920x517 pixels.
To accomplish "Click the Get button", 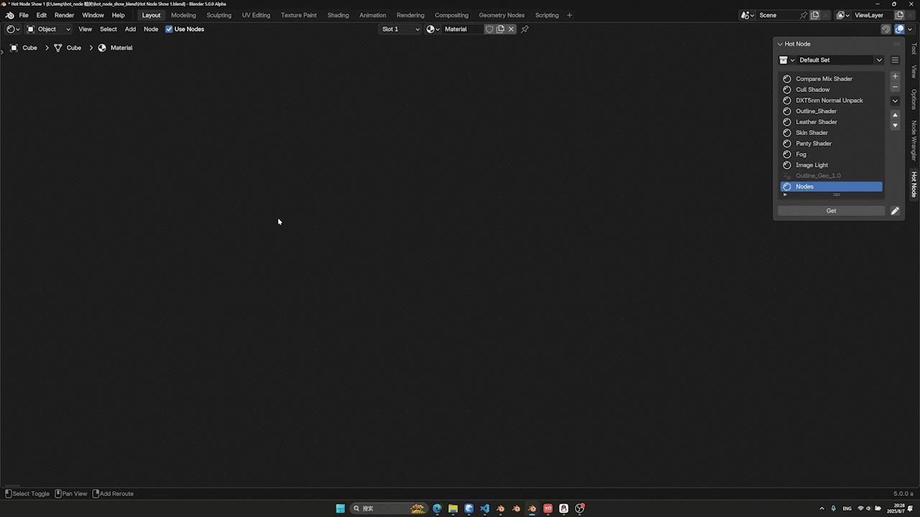I will (832, 211).
